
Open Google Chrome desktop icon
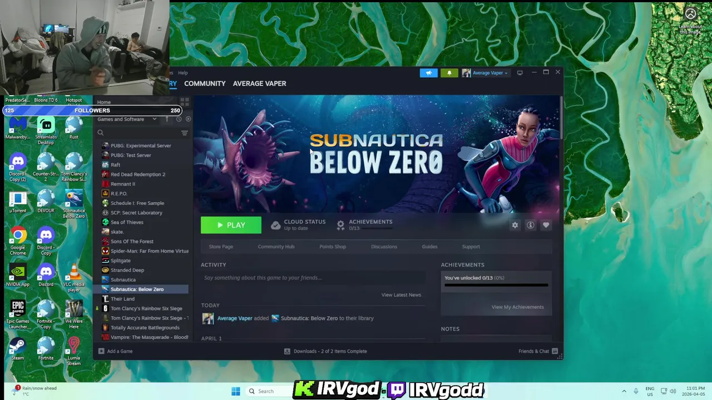[x=18, y=241]
